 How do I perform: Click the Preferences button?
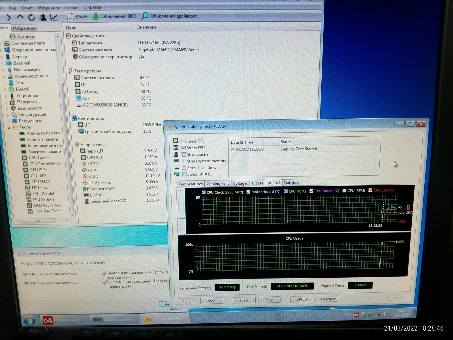(327, 299)
